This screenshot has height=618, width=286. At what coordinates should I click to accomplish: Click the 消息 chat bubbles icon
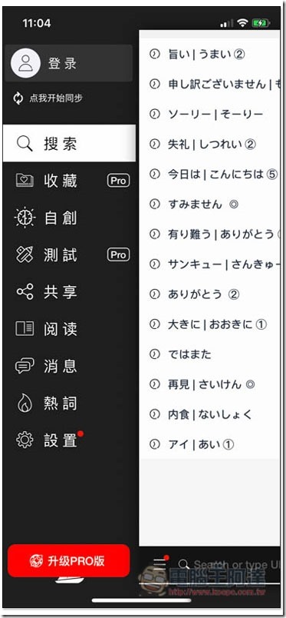tap(25, 366)
